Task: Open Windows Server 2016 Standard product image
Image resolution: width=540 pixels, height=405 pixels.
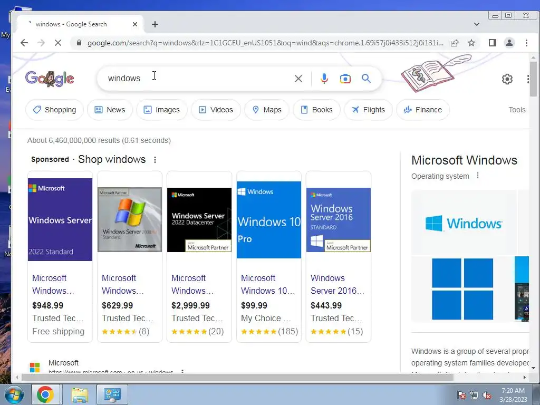Action: (339, 220)
